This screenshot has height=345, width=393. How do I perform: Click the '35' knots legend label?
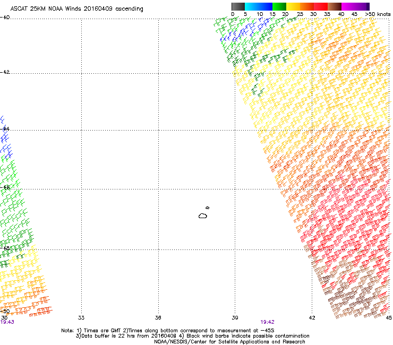327,14
